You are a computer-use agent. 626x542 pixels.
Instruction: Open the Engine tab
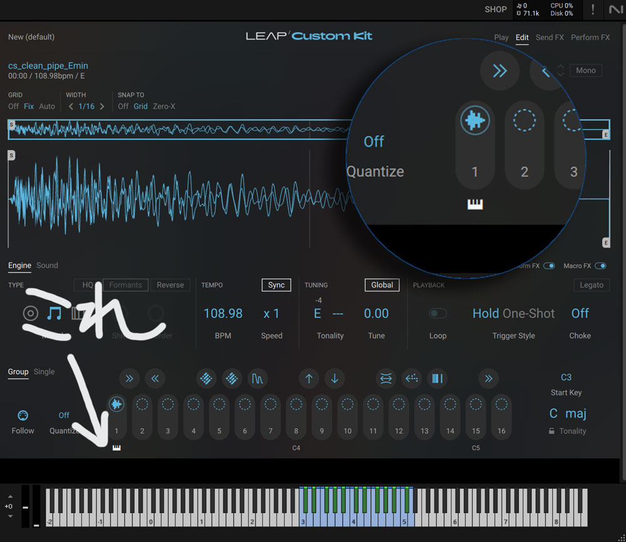(19, 266)
